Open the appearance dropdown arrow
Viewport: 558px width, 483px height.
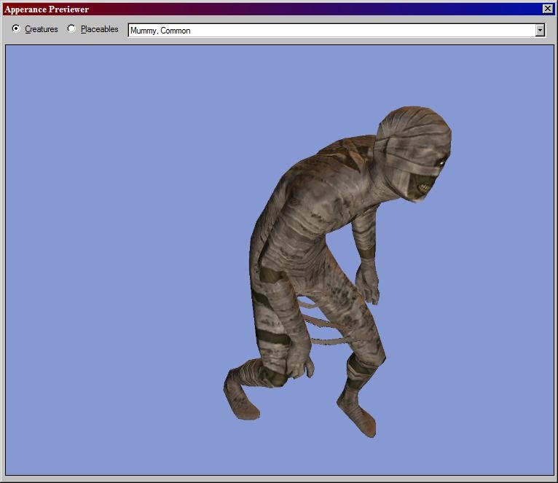(x=540, y=31)
